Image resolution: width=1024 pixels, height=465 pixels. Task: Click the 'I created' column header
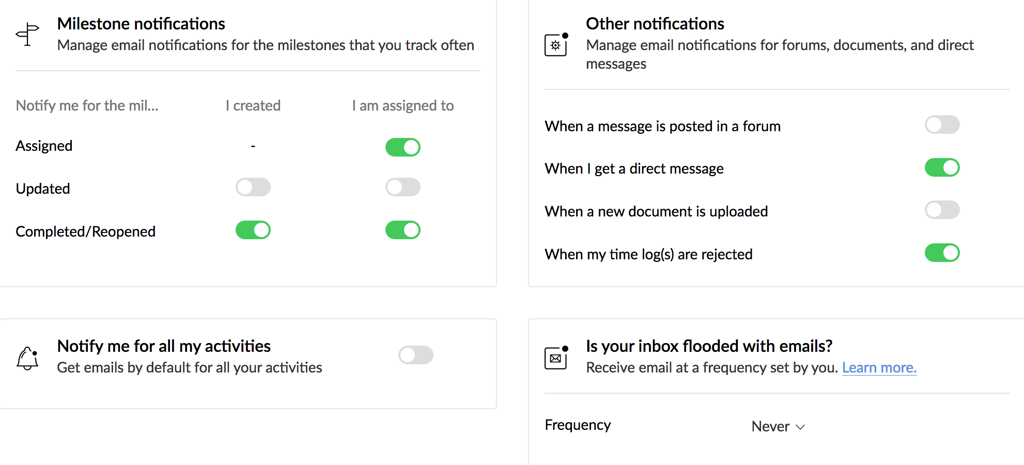pos(253,105)
